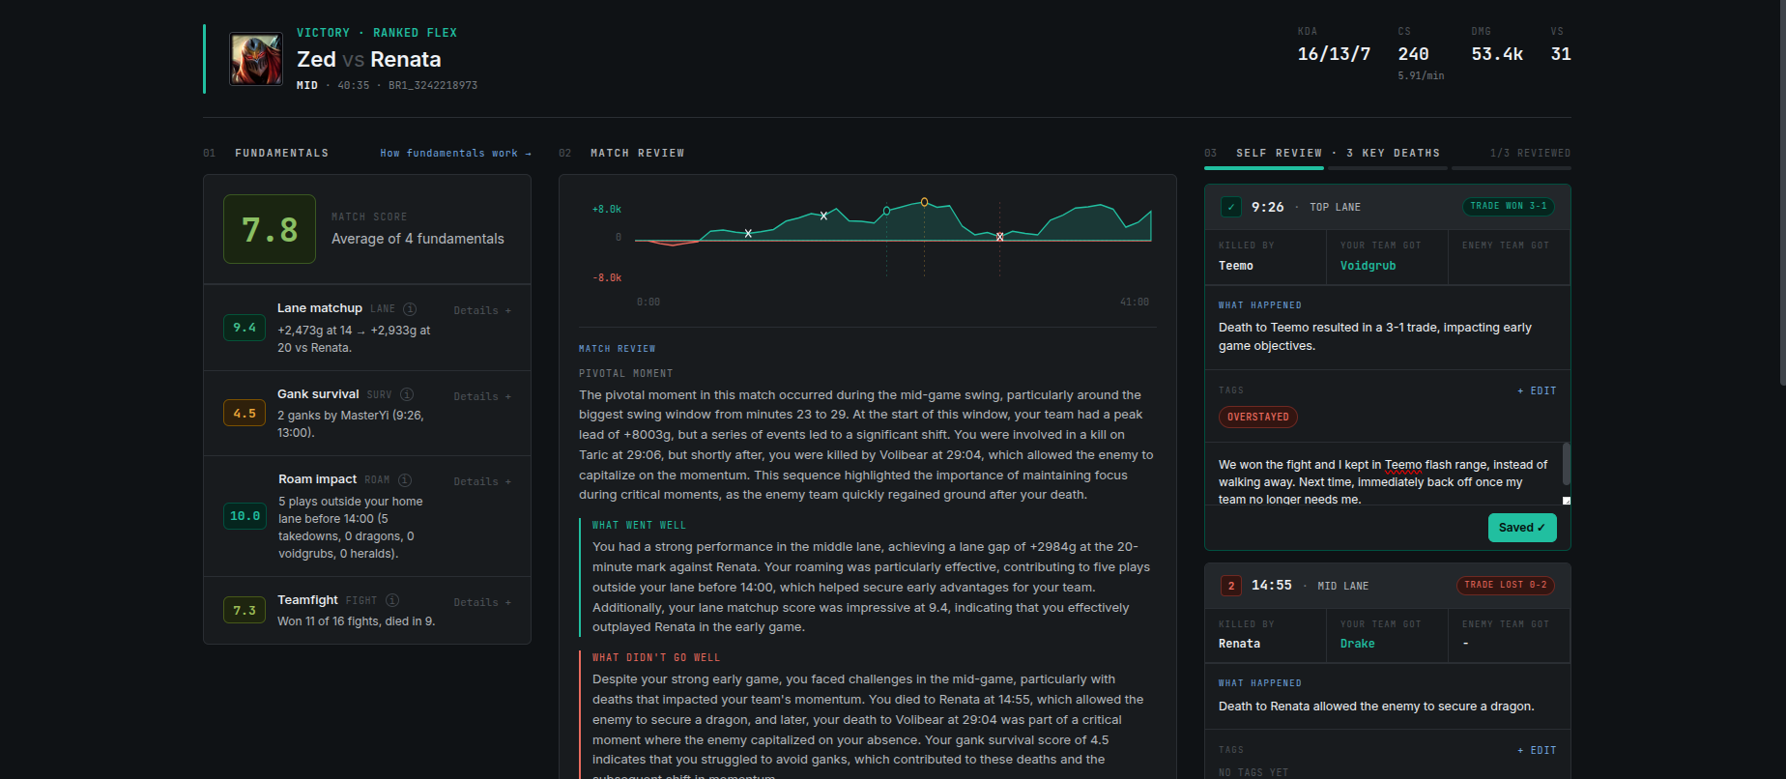The image size is (1786, 779).
Task: Click the 53.4k DMG stat
Action: [1497, 54]
